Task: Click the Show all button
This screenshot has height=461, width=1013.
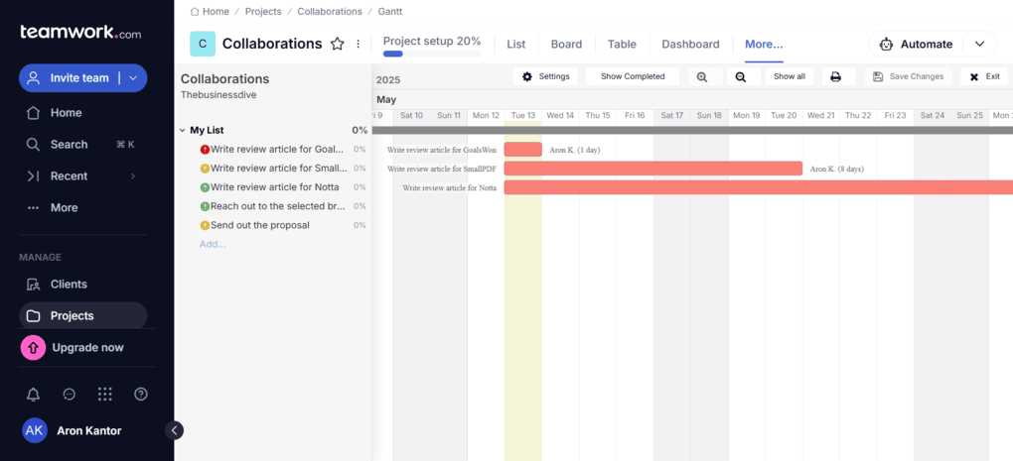Action: [x=790, y=76]
